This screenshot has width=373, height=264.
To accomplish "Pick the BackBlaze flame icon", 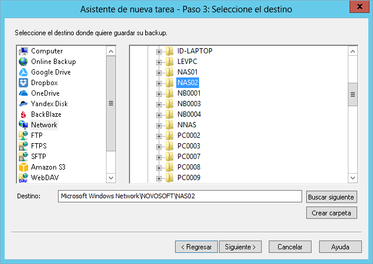I will pos(23,114).
